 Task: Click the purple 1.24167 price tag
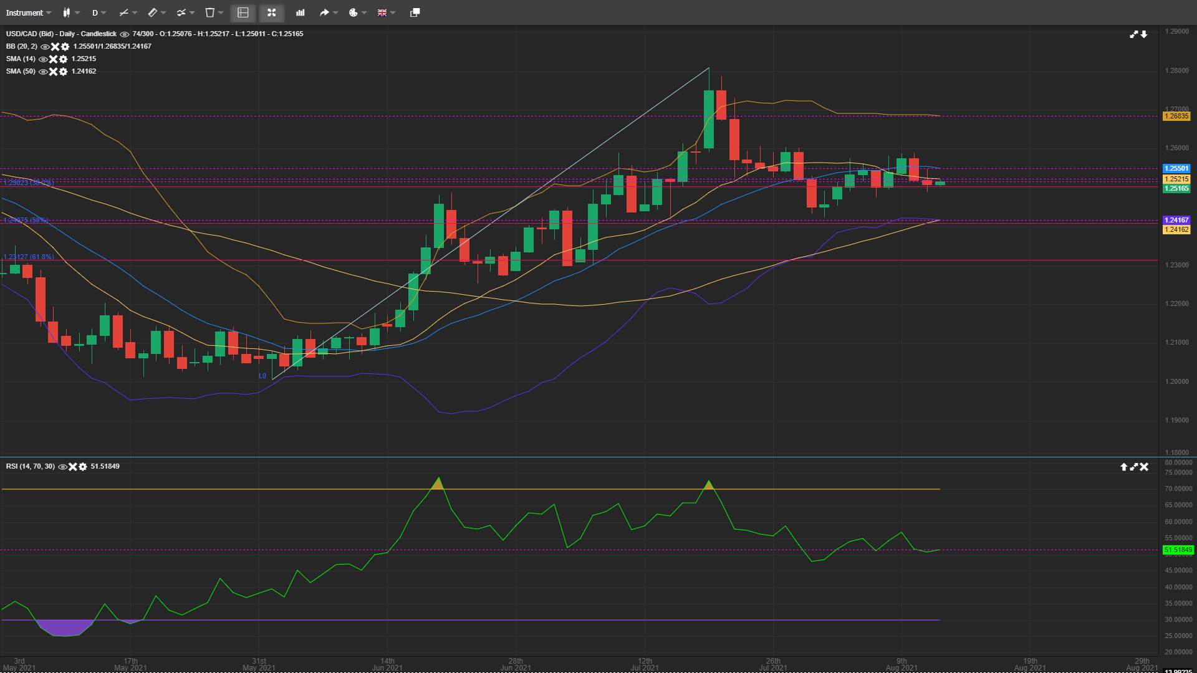pos(1177,221)
